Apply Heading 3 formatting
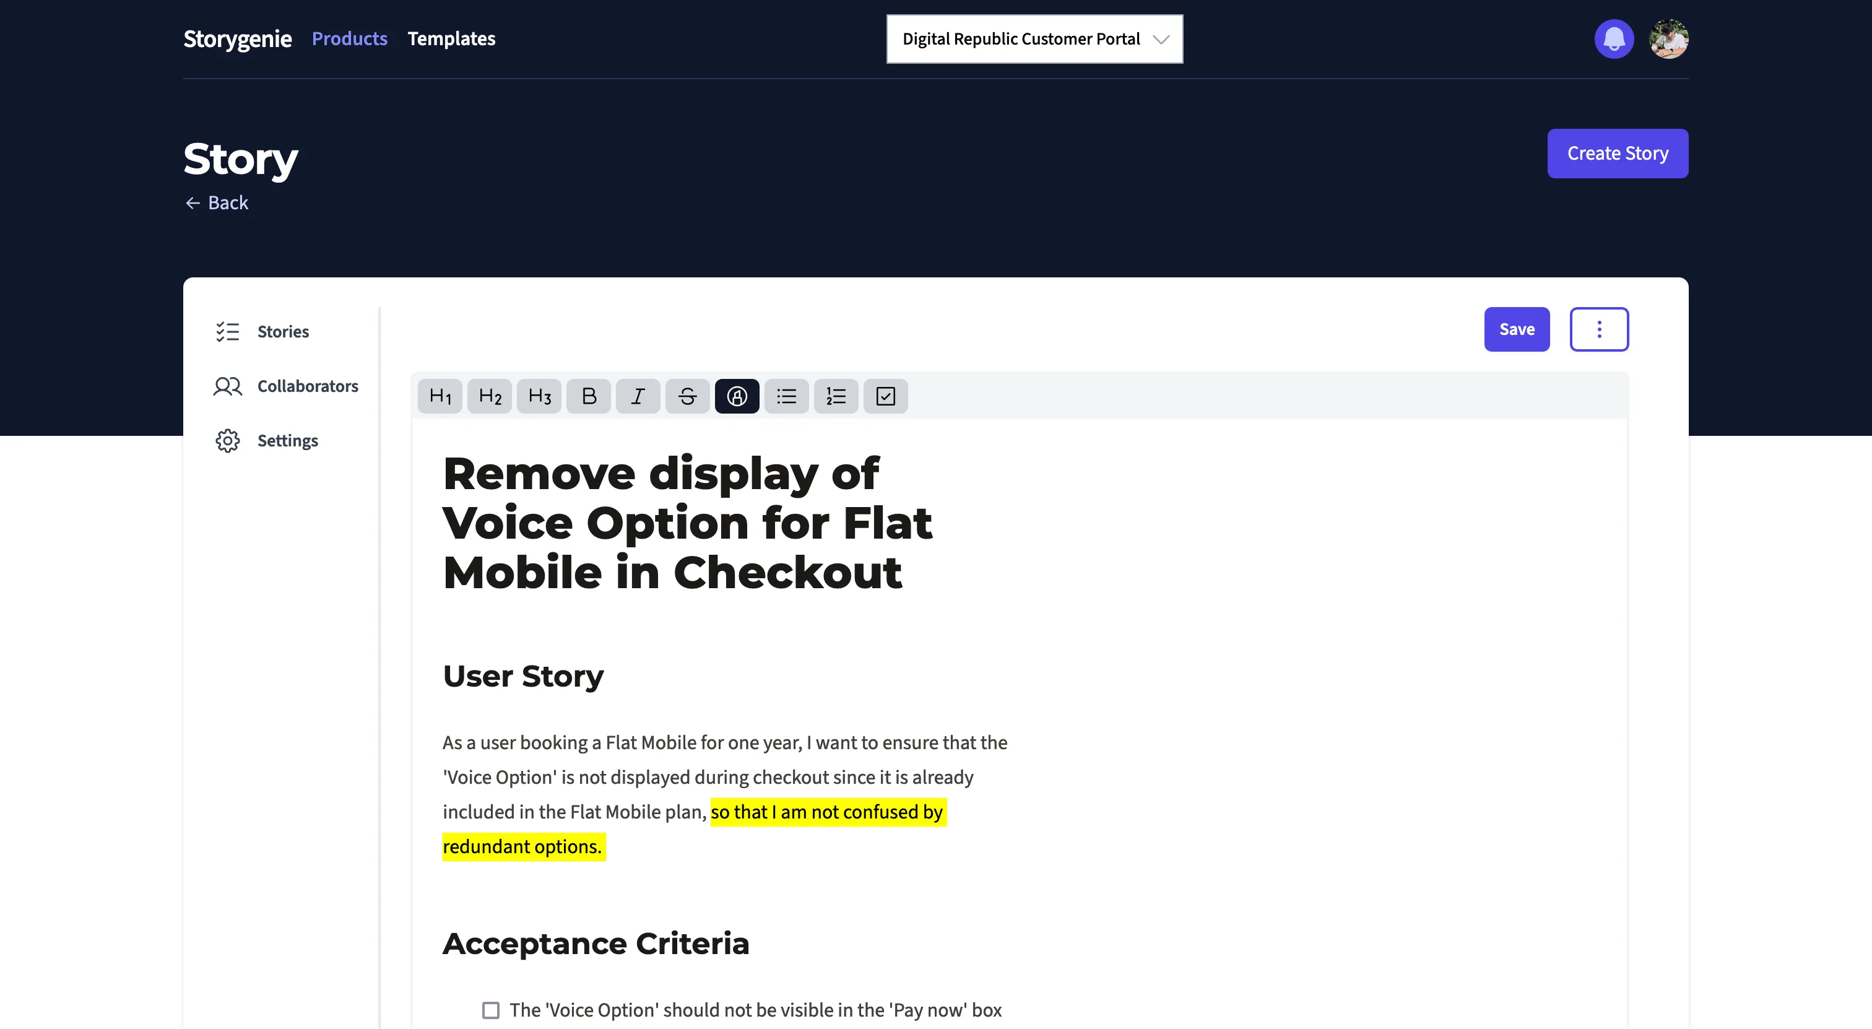The width and height of the screenshot is (1872, 1029). pyautogui.click(x=539, y=396)
